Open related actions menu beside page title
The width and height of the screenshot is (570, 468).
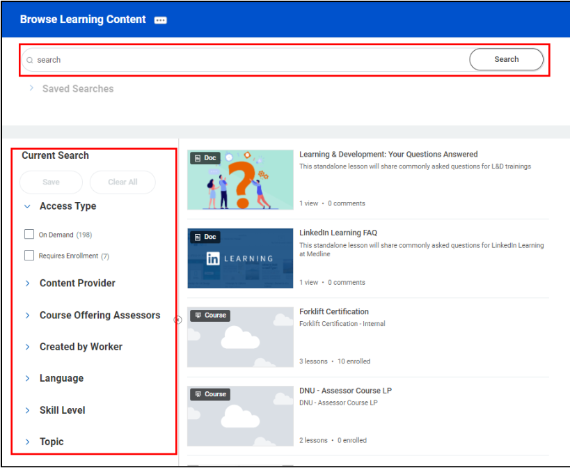pyautogui.click(x=160, y=19)
